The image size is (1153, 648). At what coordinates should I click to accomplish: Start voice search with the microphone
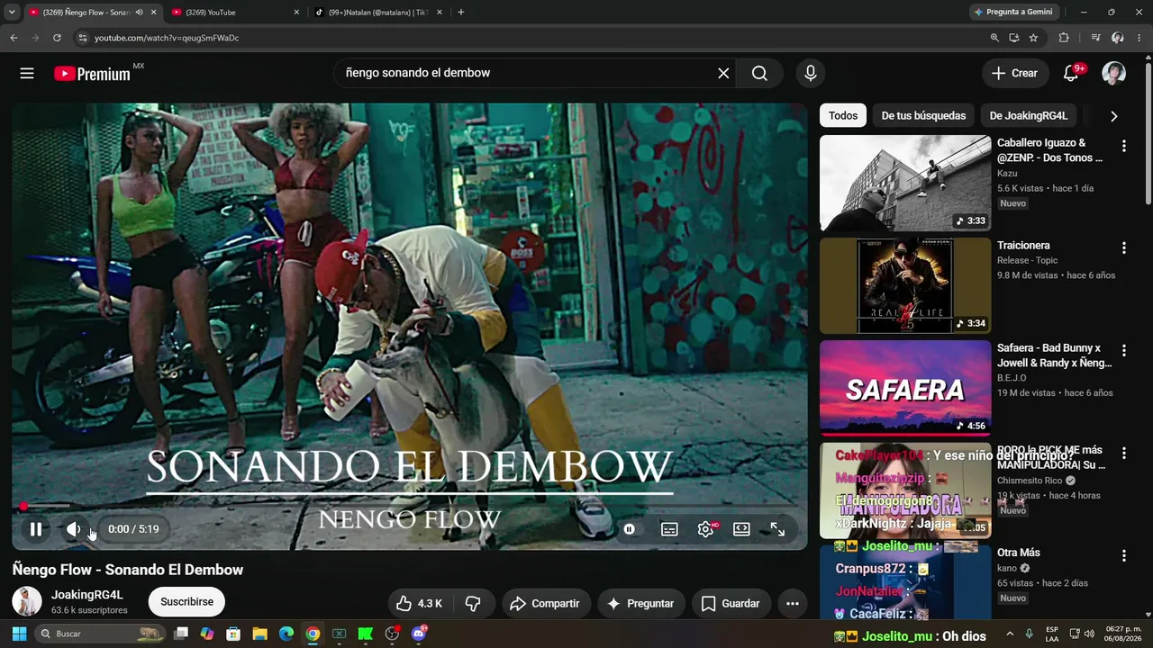coord(811,73)
